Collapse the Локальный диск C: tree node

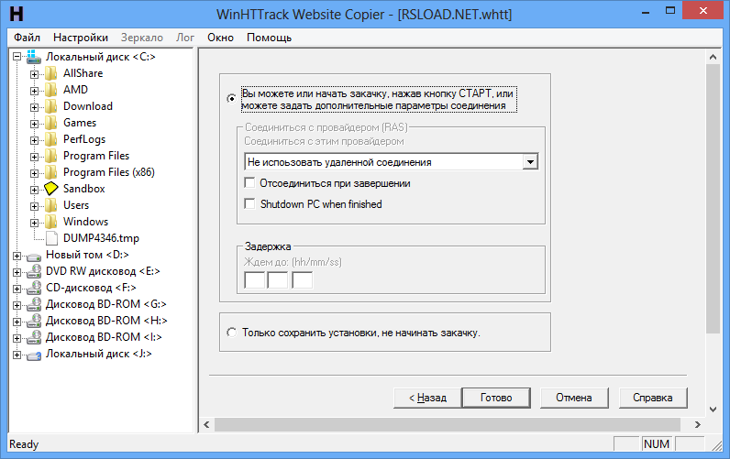click(x=17, y=57)
